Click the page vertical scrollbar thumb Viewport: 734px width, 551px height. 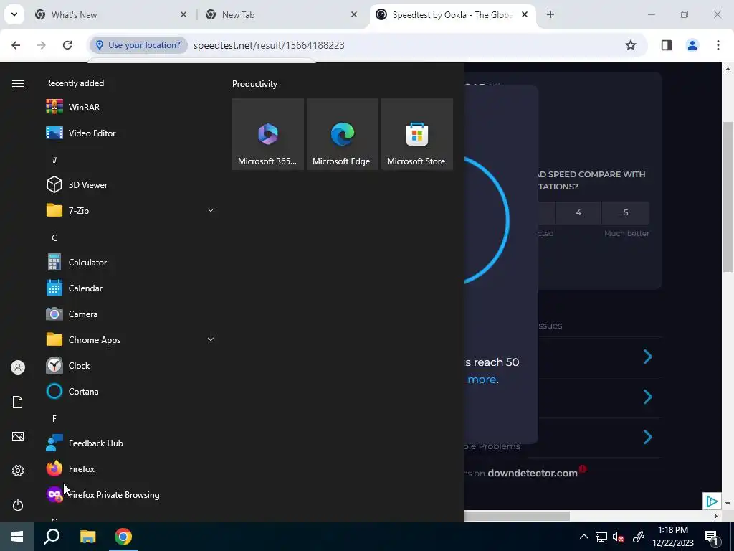[x=728, y=197]
